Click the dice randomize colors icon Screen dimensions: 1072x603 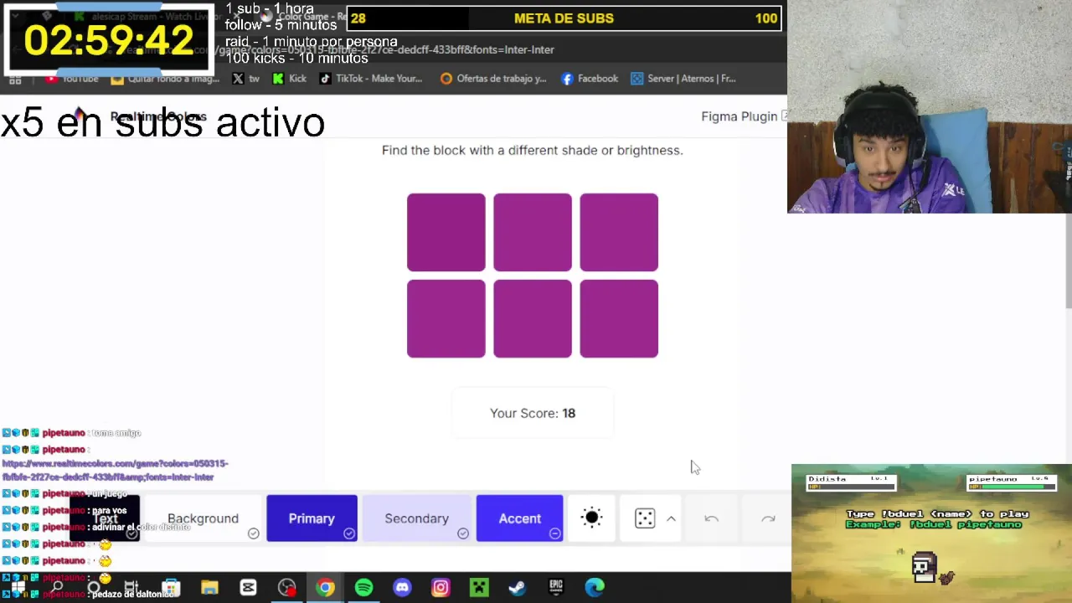(645, 518)
